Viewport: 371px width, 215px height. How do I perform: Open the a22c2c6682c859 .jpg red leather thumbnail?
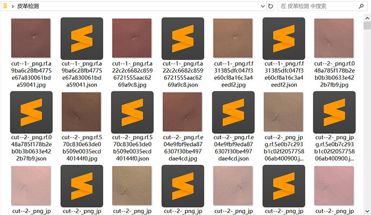132,38
